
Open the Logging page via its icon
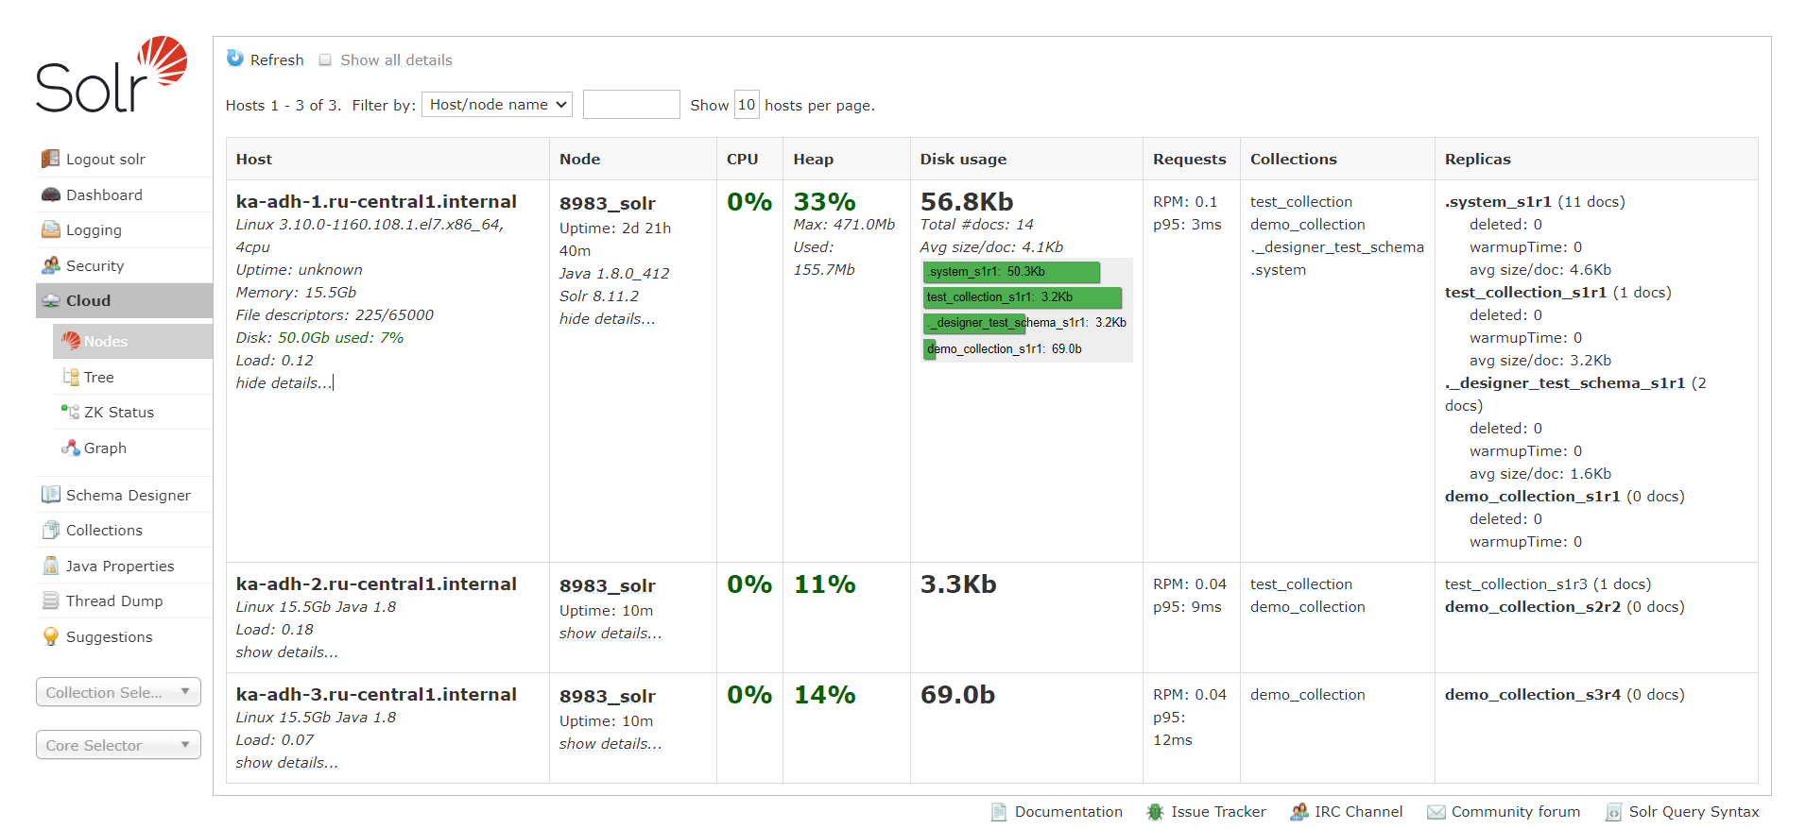point(50,229)
